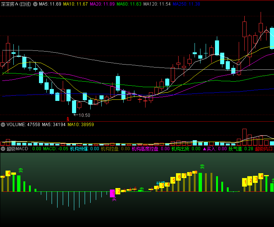
Task: Select the MA60: 11.63 label
Action: click(129, 4)
